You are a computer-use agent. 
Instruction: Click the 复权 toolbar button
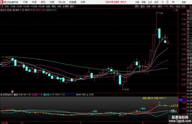137,6
